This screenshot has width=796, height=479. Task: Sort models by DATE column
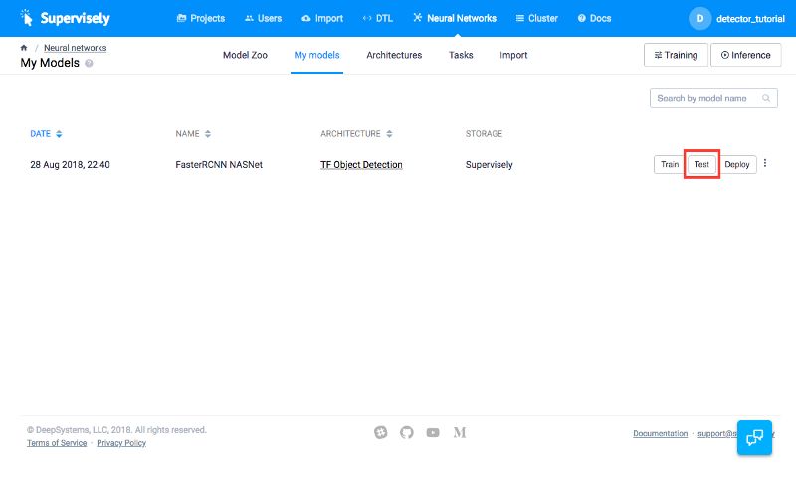[46, 134]
